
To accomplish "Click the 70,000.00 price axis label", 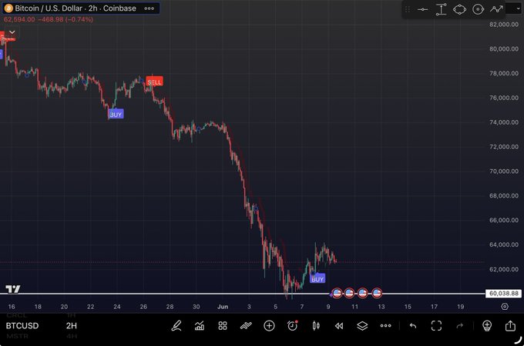I will tap(504, 171).
